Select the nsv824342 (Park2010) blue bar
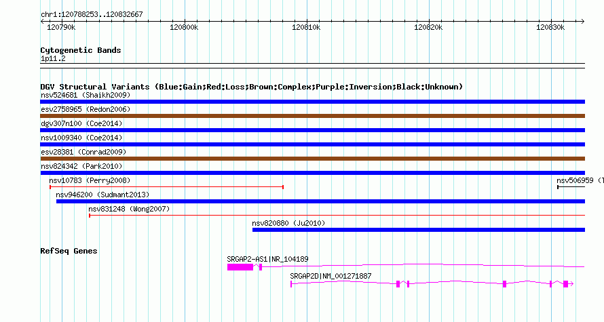This screenshot has width=604, height=322. pyautogui.click(x=312, y=173)
